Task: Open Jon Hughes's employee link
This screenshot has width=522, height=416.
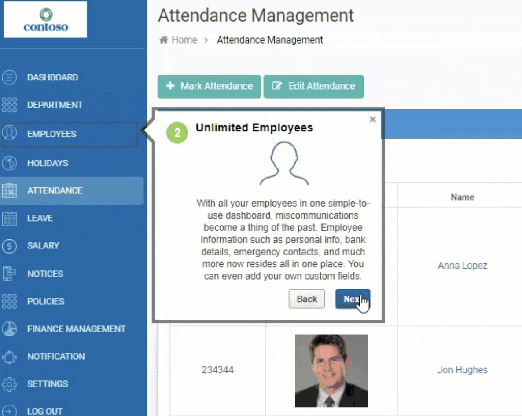Action: (x=463, y=370)
